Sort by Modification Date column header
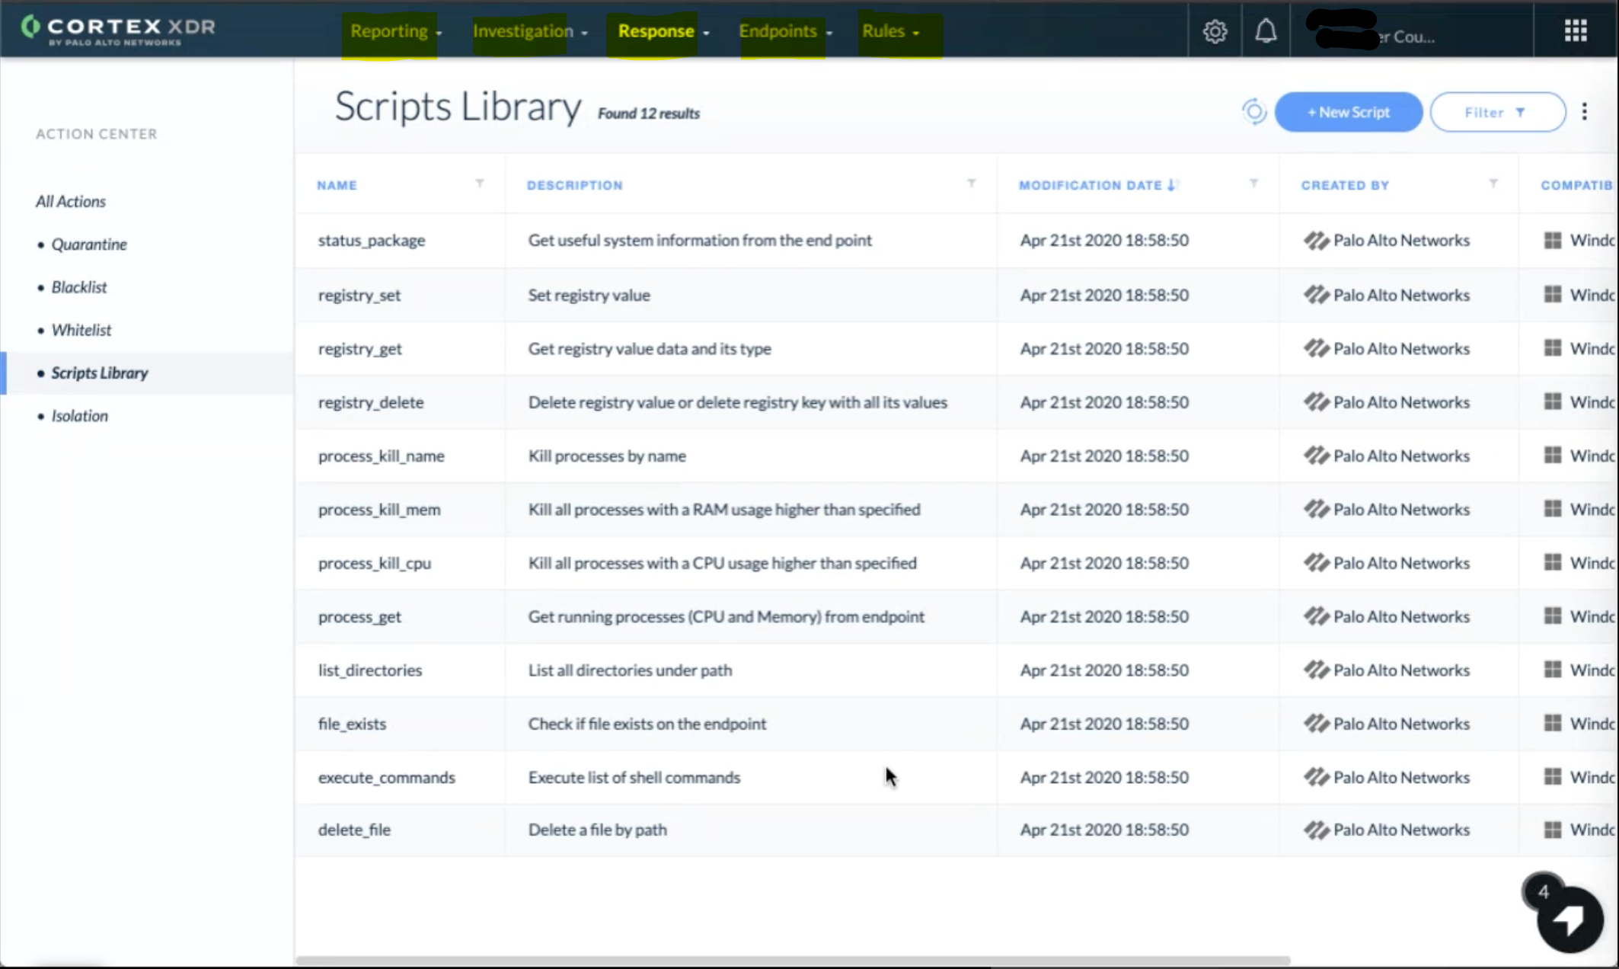This screenshot has width=1619, height=969. 1090,185
